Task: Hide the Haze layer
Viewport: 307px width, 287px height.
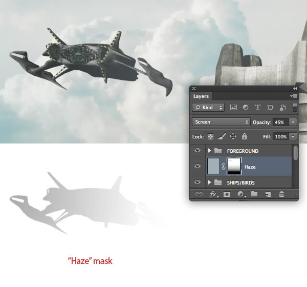Action: click(x=198, y=166)
